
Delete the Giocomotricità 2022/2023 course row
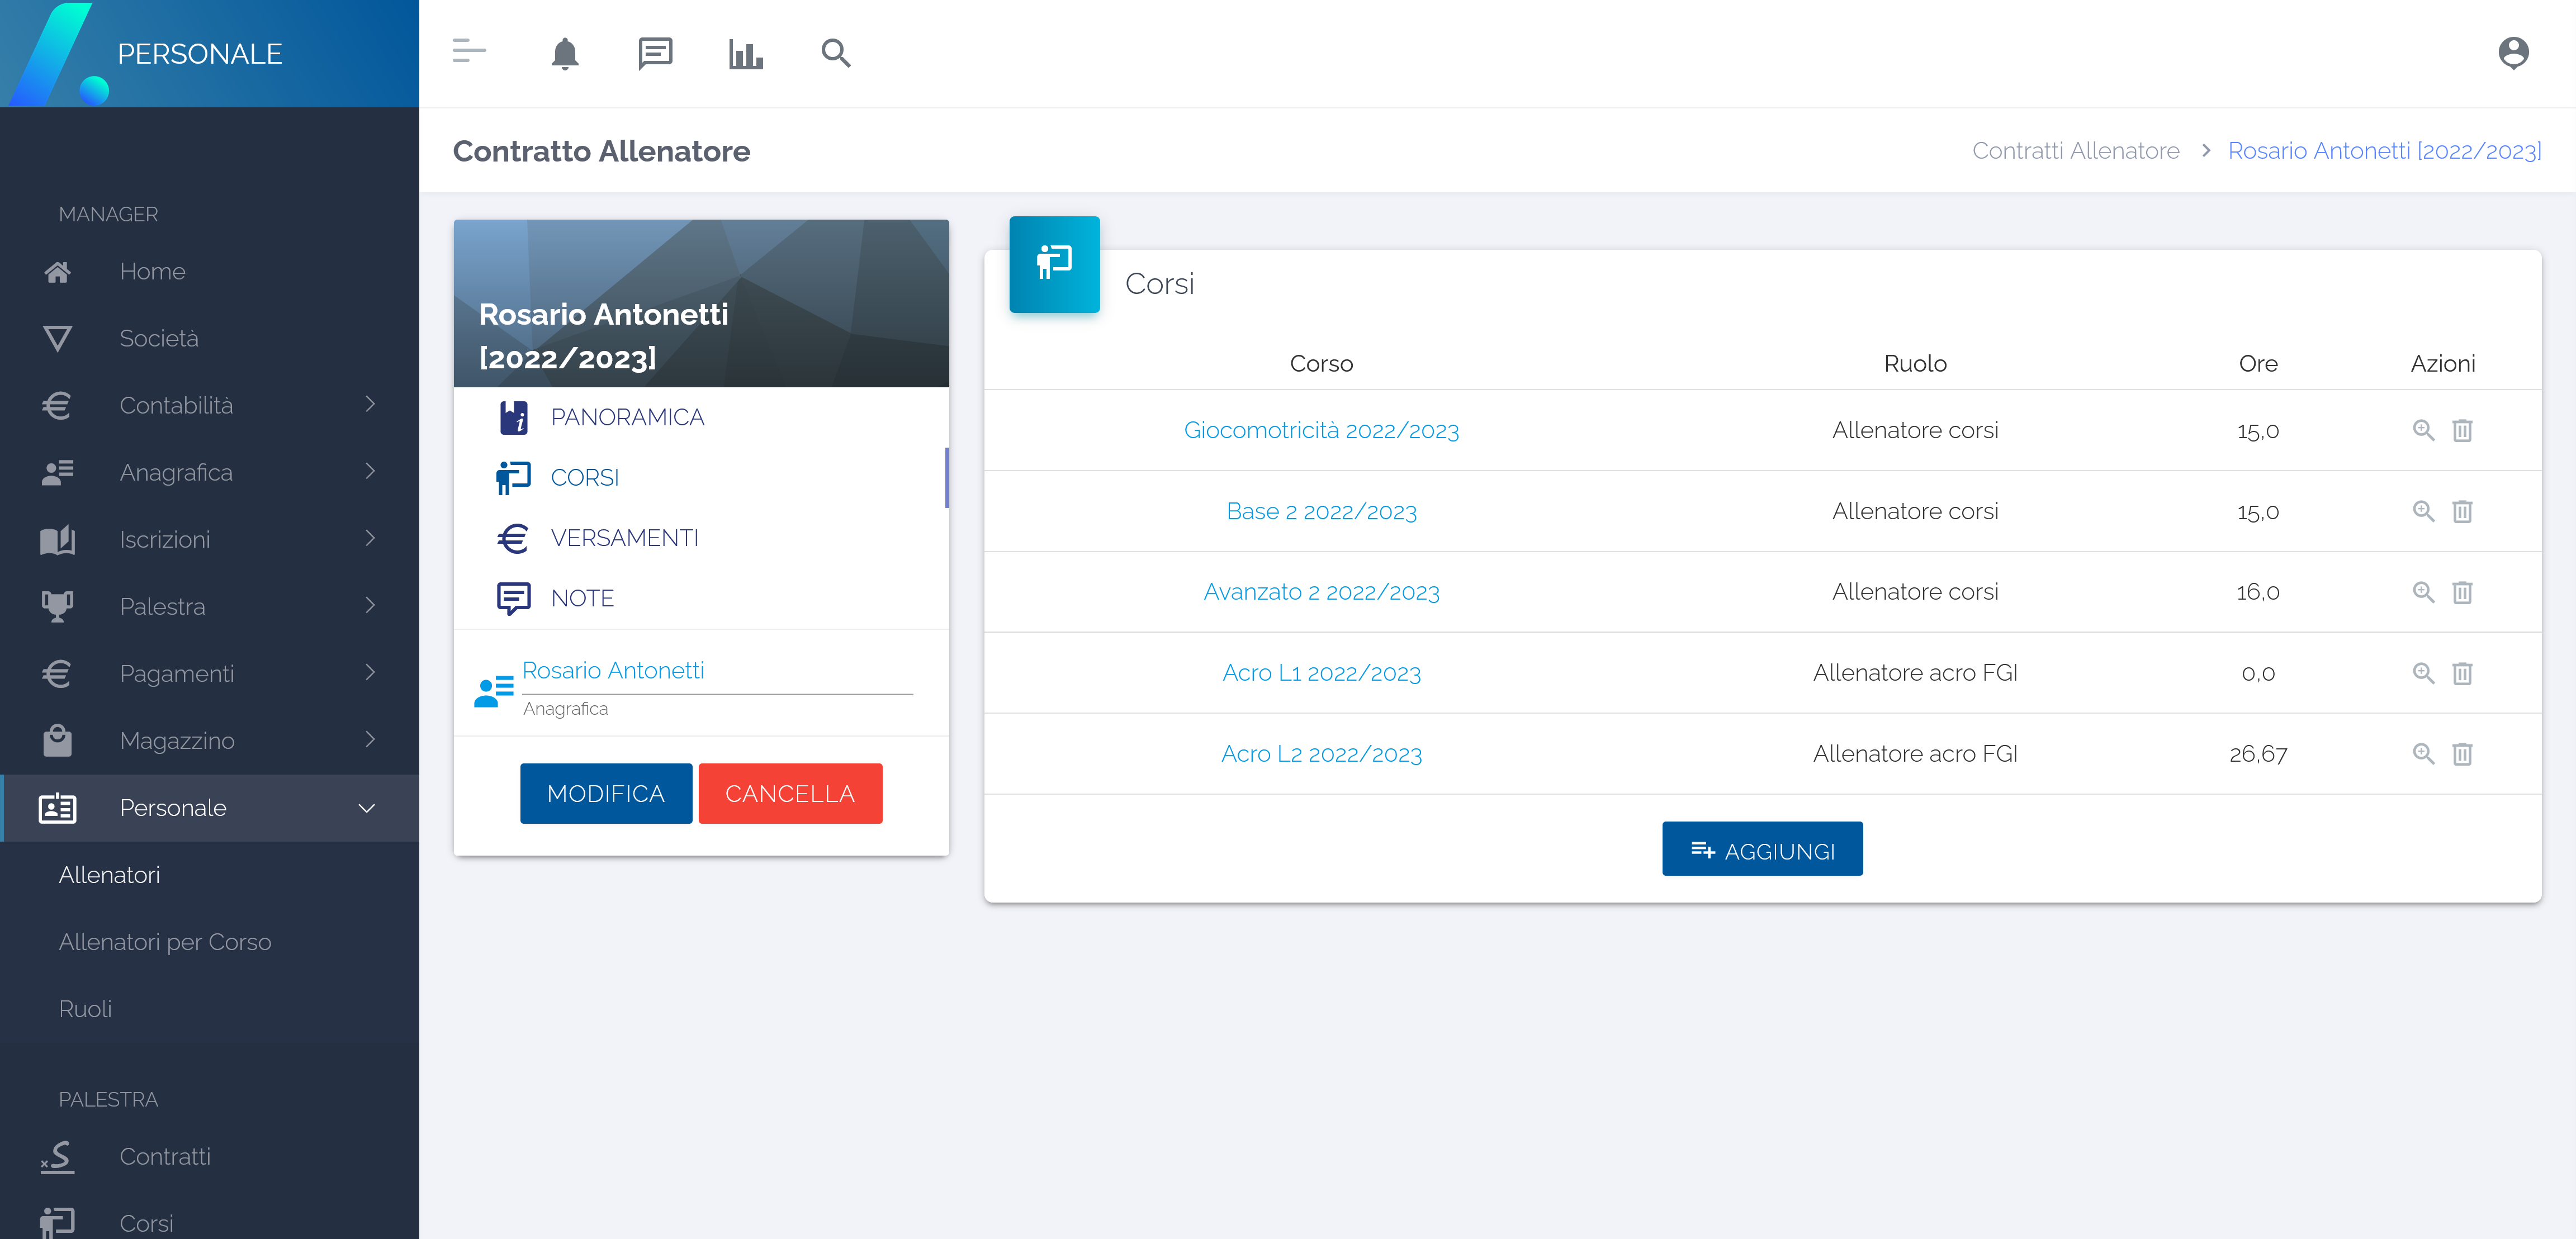2462,430
